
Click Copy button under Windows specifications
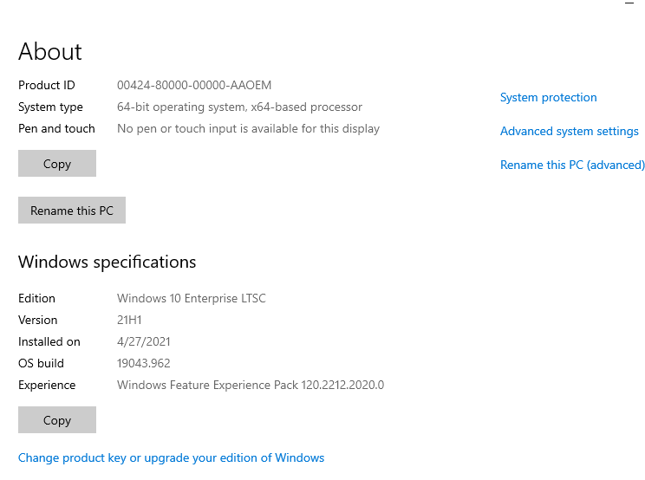tap(57, 420)
